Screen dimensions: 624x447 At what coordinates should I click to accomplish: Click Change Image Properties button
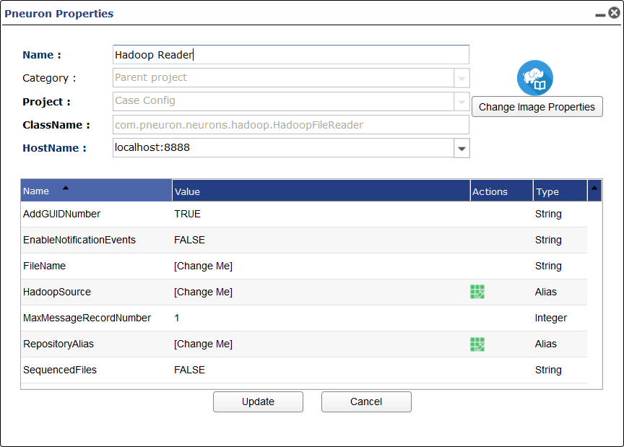point(537,107)
